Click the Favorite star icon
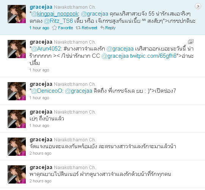Viewport: 205px width, 190px height. point(54,28)
